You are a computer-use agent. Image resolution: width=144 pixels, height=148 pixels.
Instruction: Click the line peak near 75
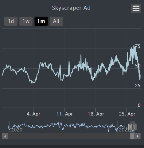(134, 46)
